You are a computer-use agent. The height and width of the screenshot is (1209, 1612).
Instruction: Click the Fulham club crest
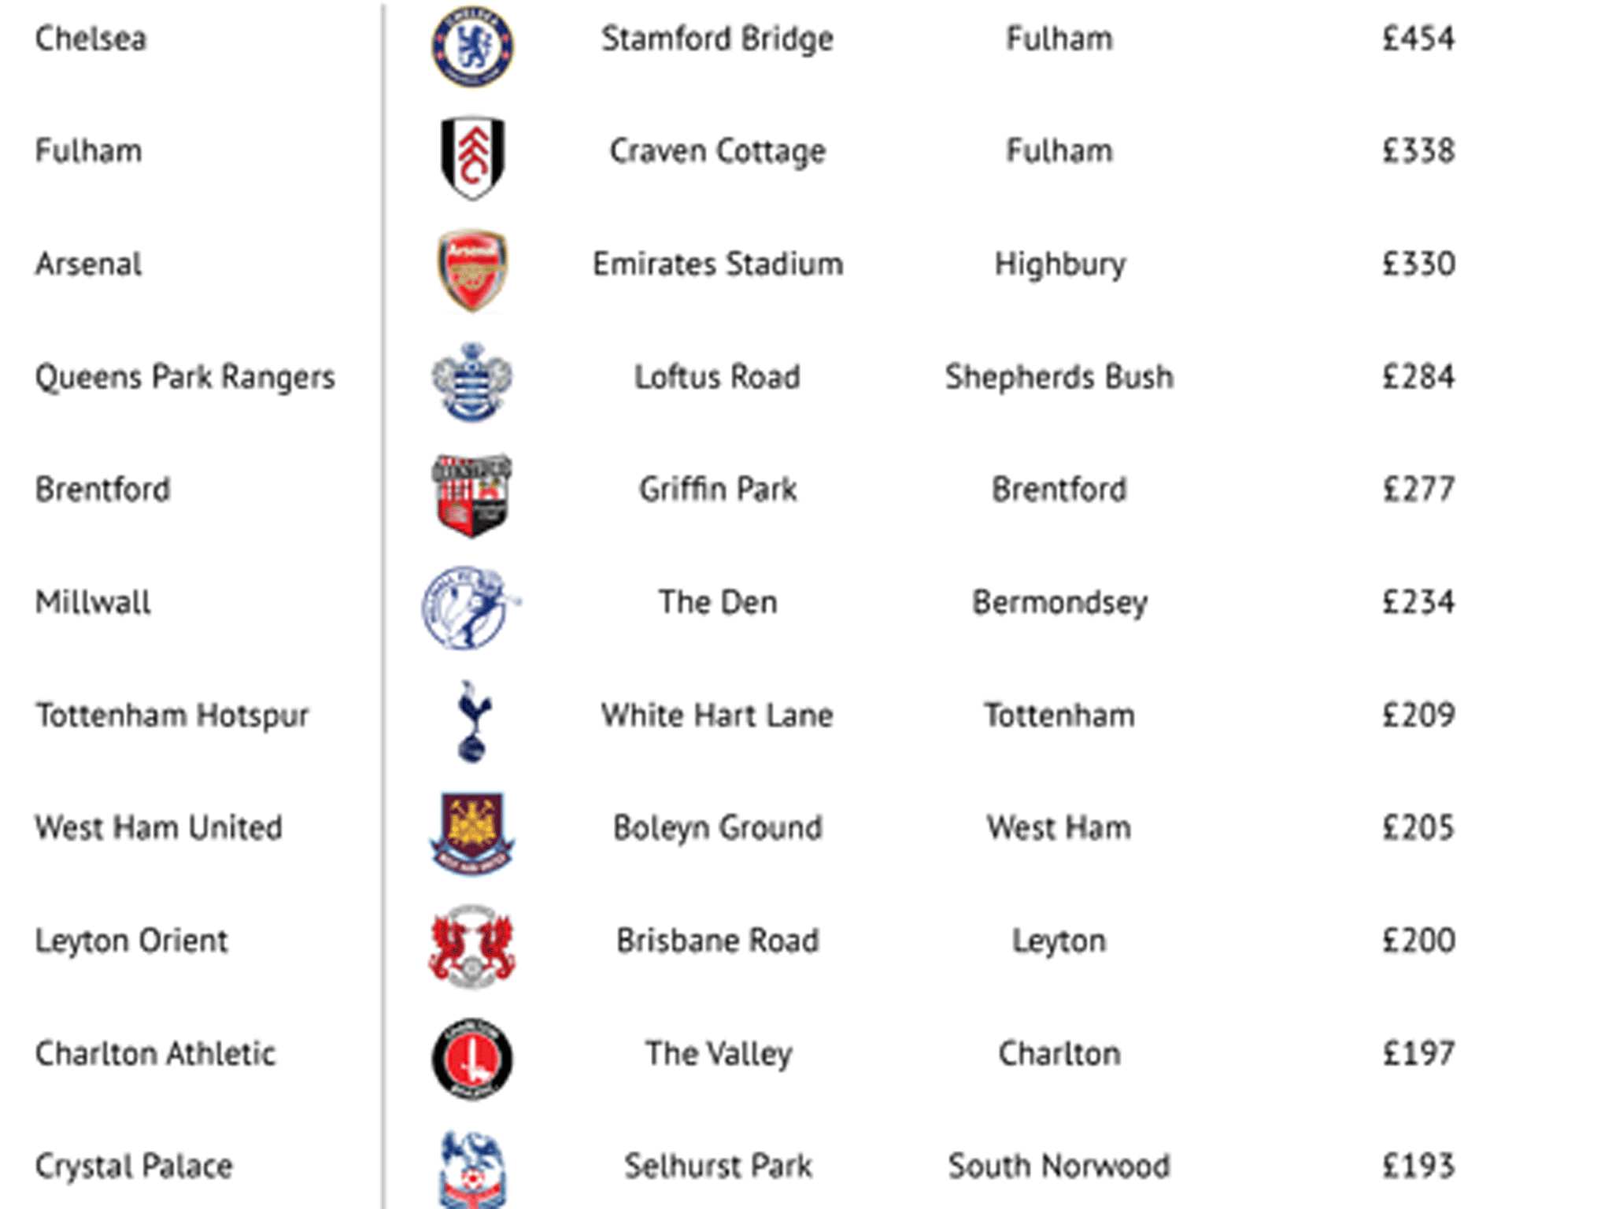pyautogui.click(x=472, y=158)
